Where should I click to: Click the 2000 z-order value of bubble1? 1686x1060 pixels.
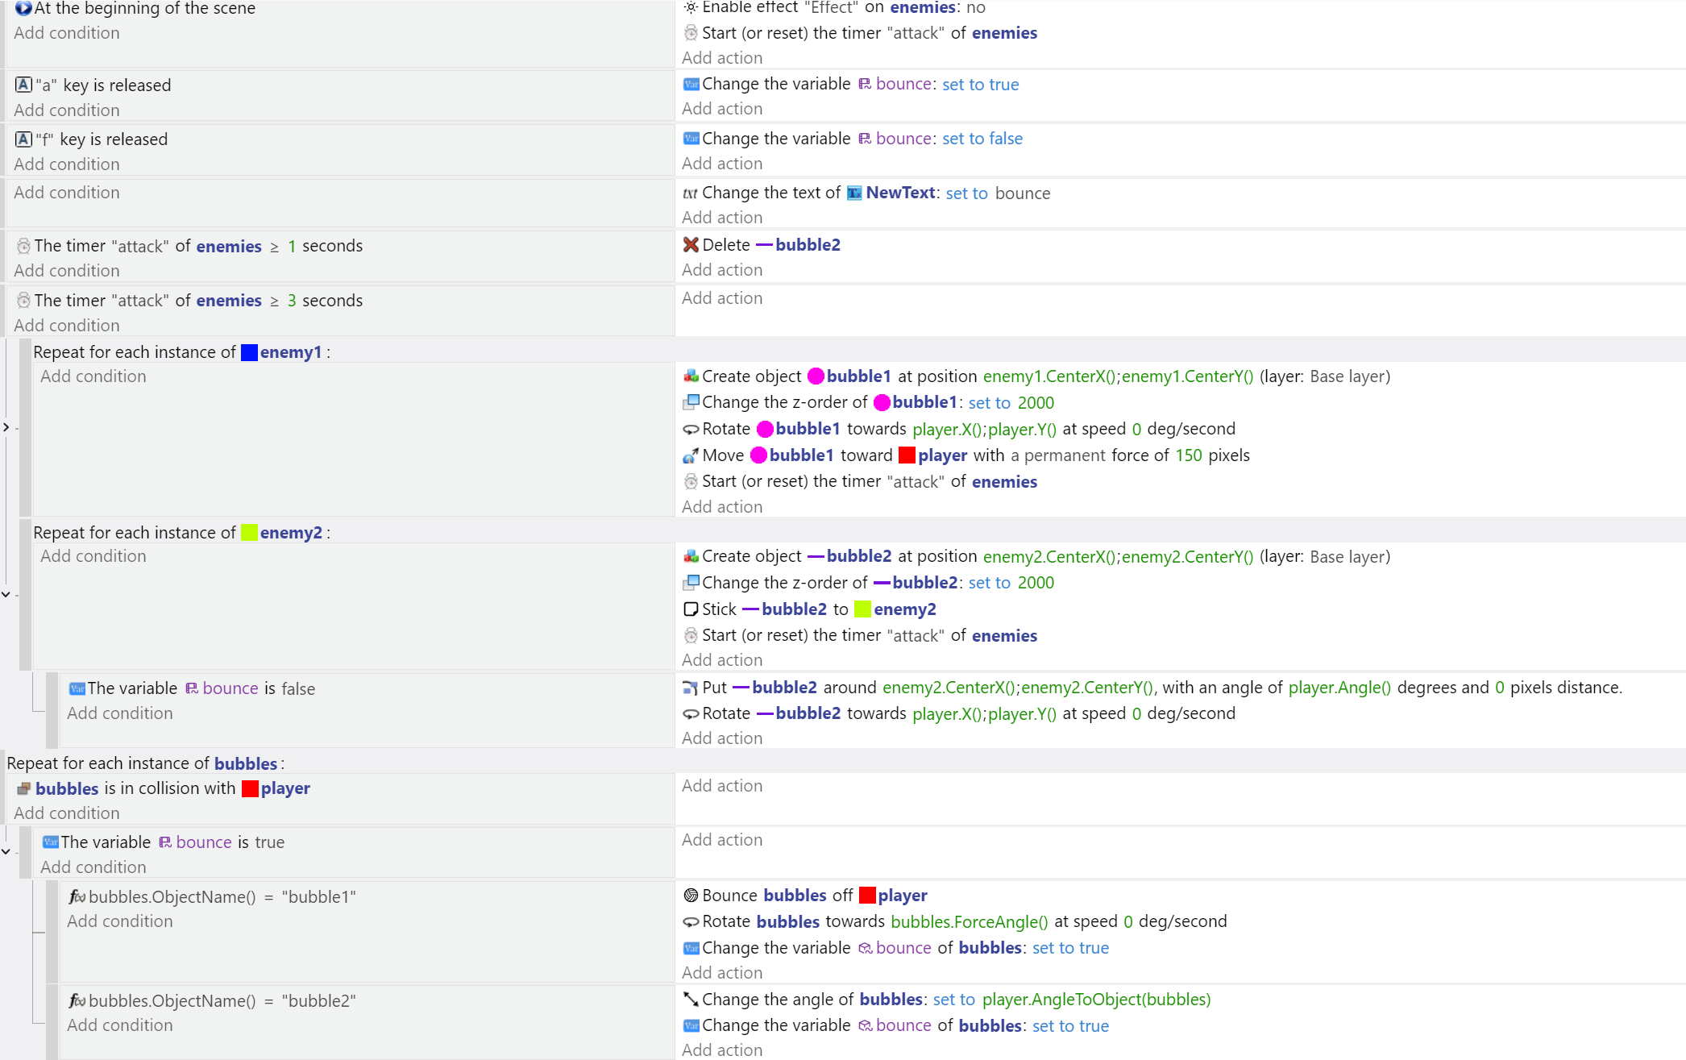pyautogui.click(x=1036, y=403)
